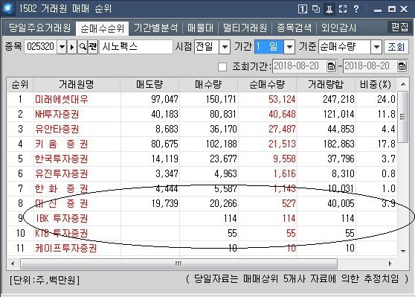
Task: Sort by 순매수량 column header
Action: (267, 85)
